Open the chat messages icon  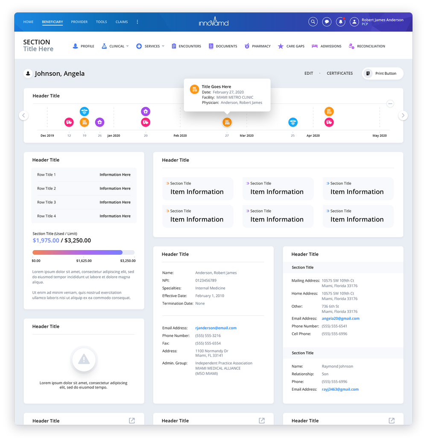pos(327,21)
